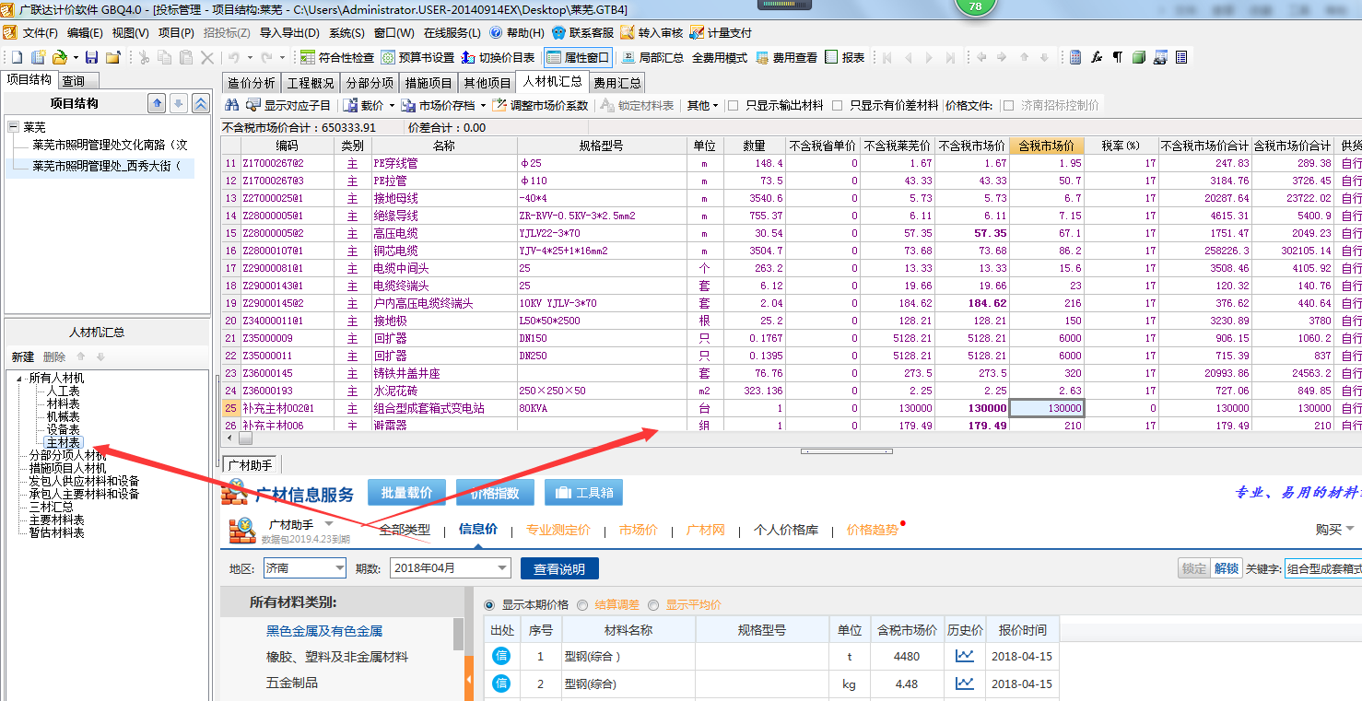The width and height of the screenshot is (1362, 701).
Task: Enable 只显示有价差材料 checkbox
Action: (x=838, y=105)
